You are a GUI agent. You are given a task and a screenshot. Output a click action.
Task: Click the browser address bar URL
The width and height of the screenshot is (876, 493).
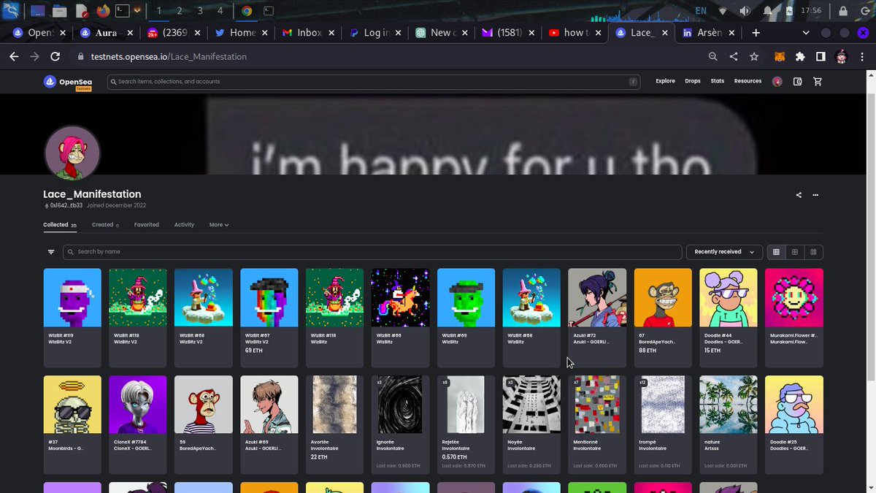tap(169, 56)
